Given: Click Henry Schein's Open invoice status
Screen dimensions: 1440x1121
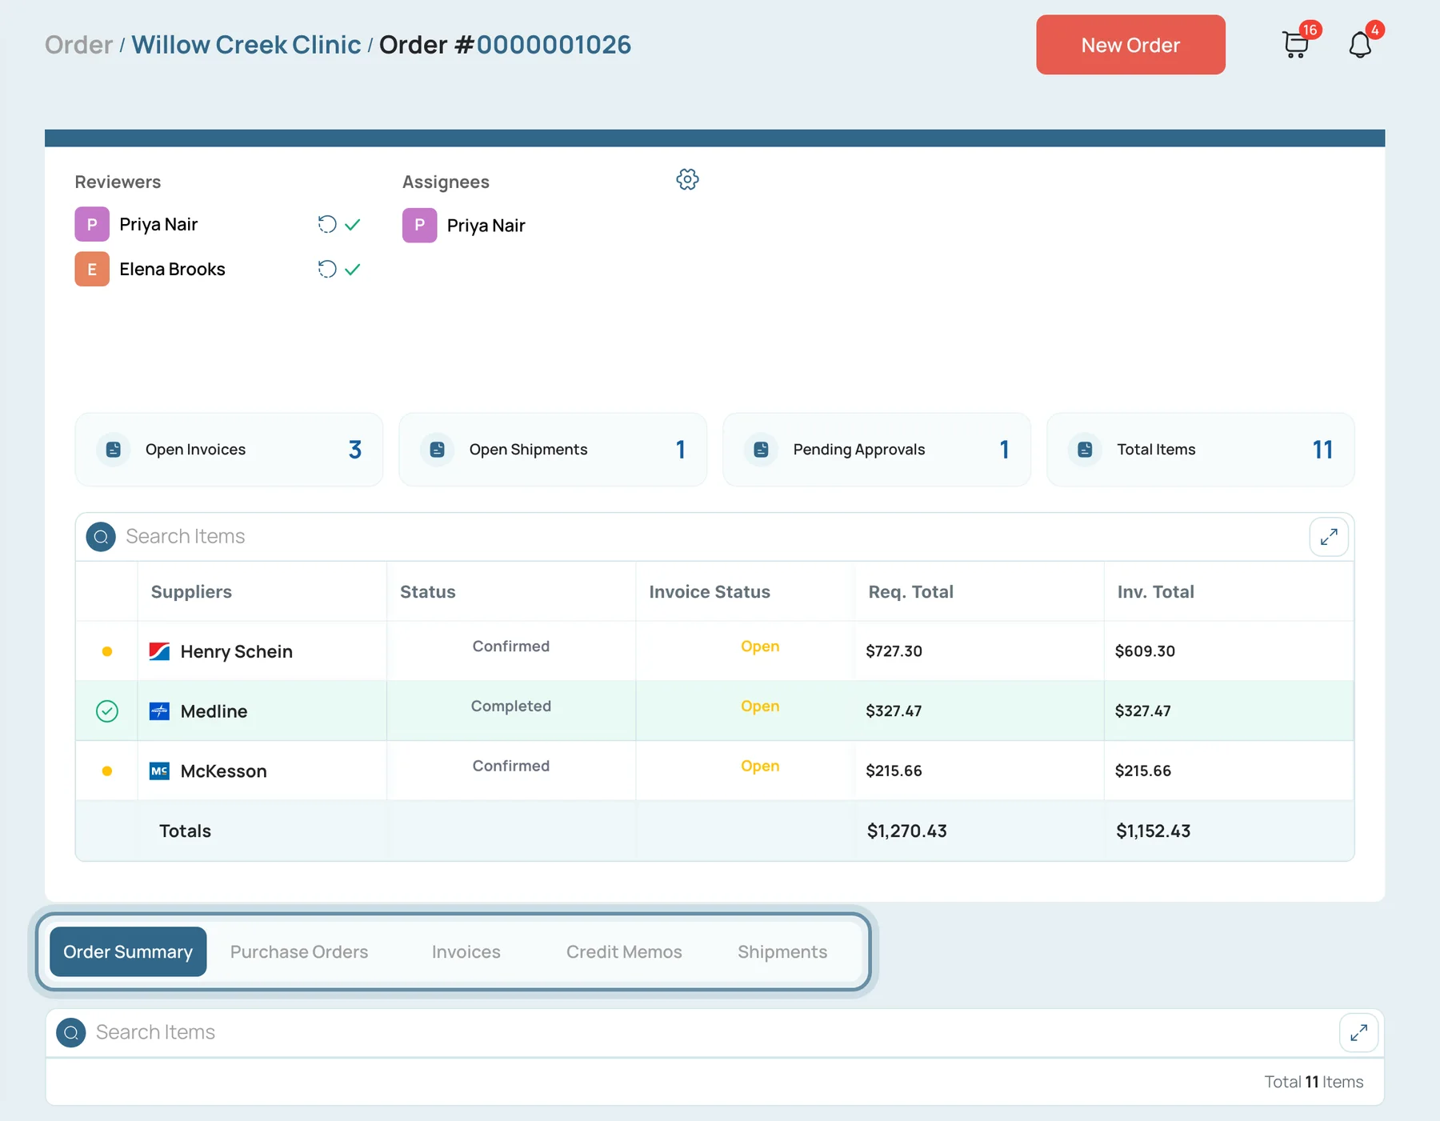Looking at the screenshot, I should 760,647.
